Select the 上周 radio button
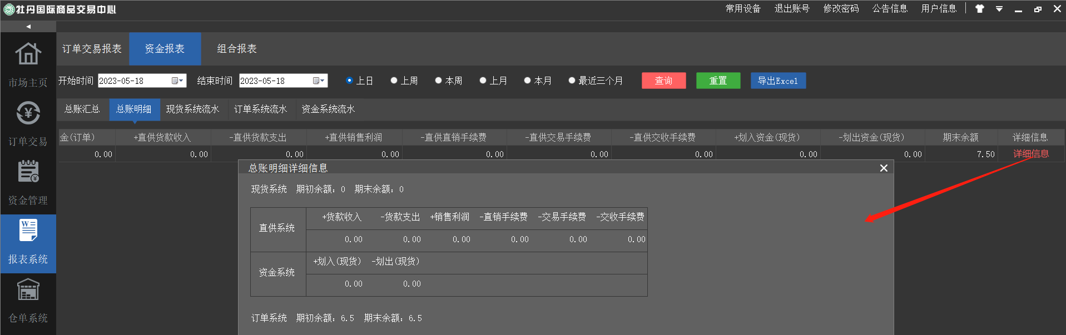1066x335 pixels. coord(394,81)
